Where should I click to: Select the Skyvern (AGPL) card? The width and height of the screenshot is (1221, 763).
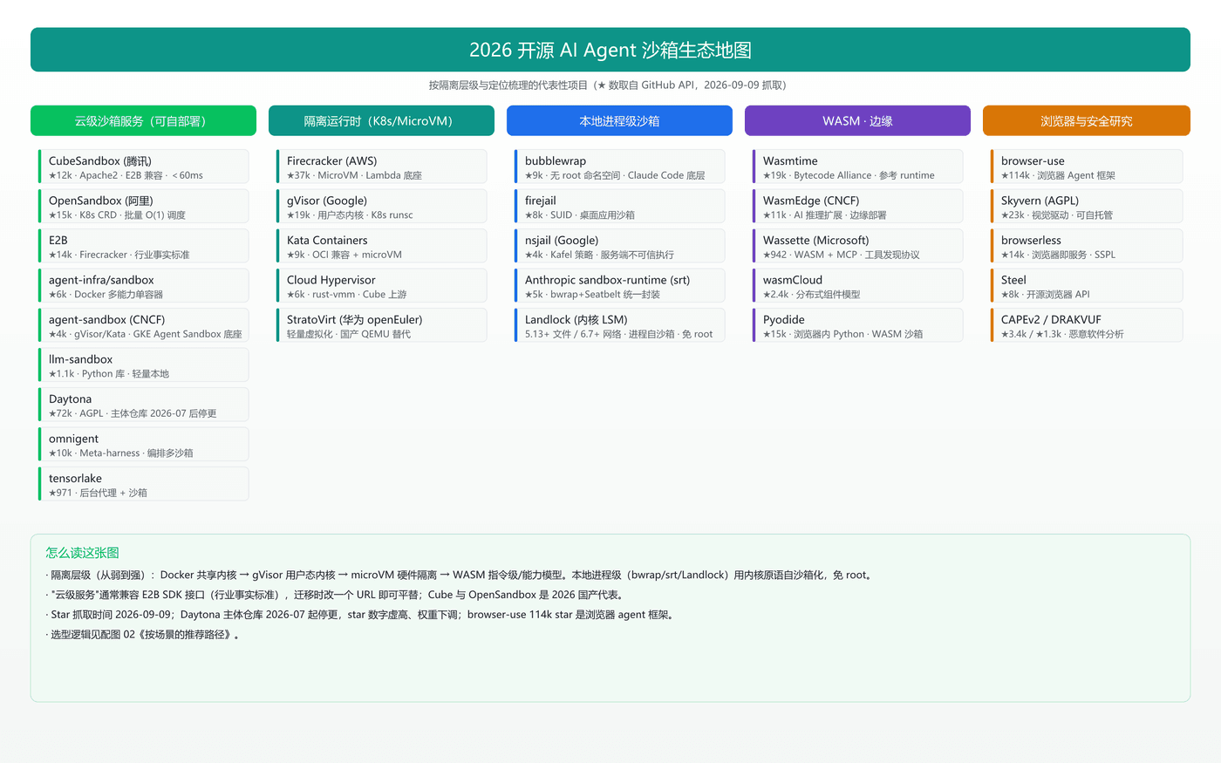(1087, 207)
